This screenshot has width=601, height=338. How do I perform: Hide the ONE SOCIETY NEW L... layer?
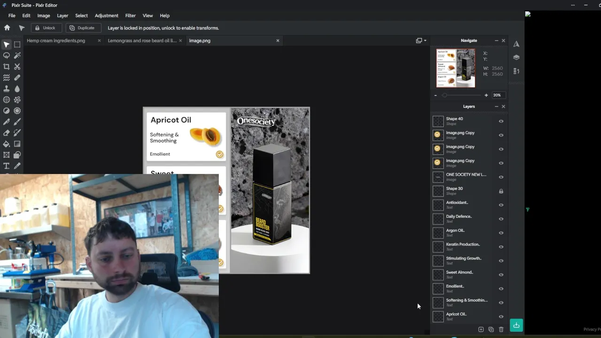[501, 177]
